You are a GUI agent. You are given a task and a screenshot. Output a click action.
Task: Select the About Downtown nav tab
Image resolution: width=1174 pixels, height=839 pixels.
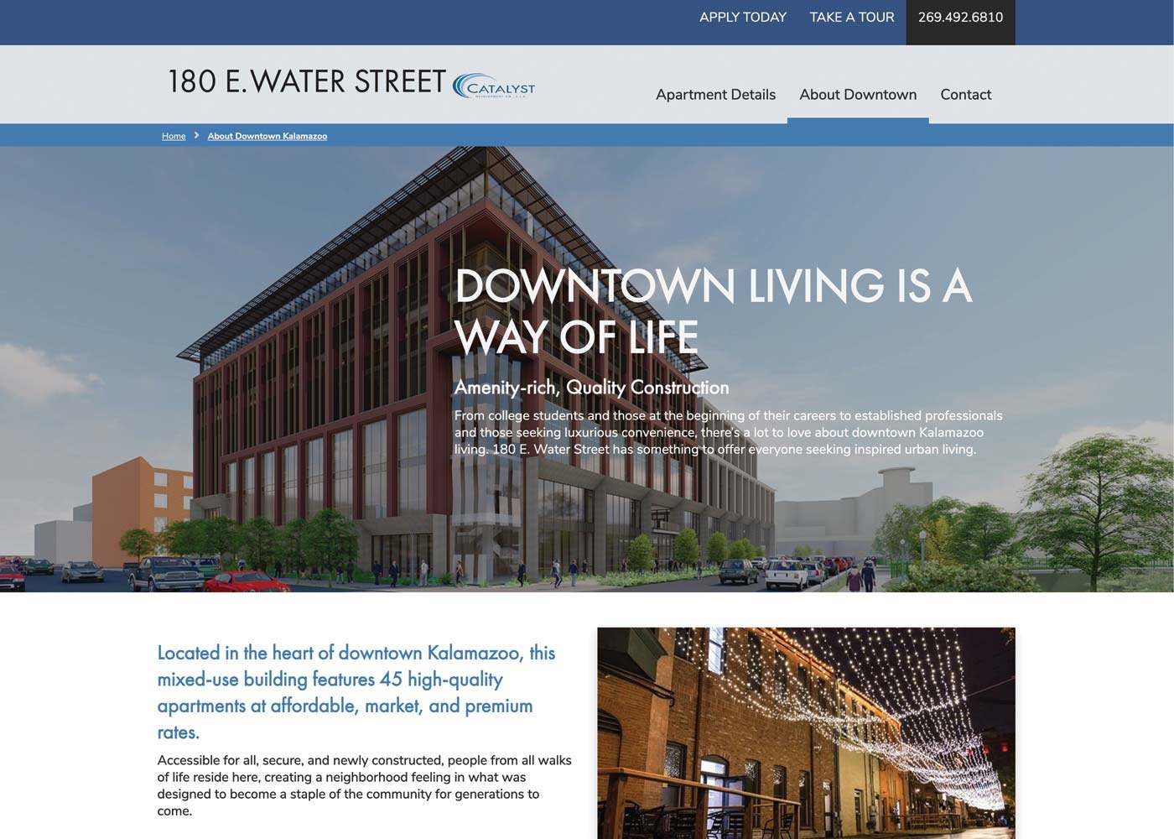[857, 95]
